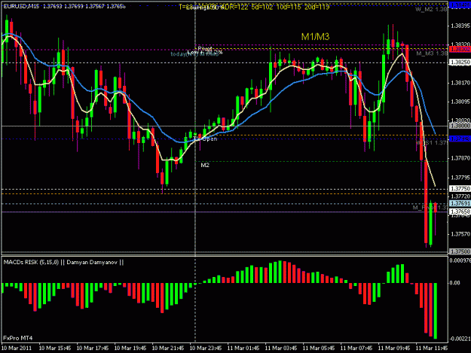Viewport: 471px width, 353px height.
Task: Click the 10 Mar 17:45 time label
Action: pos(93,348)
